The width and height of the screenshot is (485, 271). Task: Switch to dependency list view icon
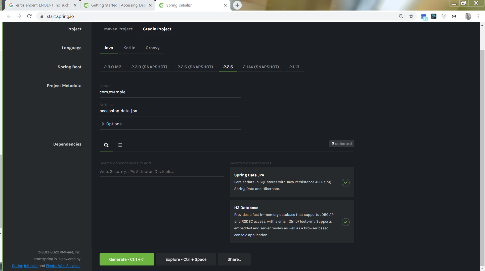pyautogui.click(x=120, y=145)
